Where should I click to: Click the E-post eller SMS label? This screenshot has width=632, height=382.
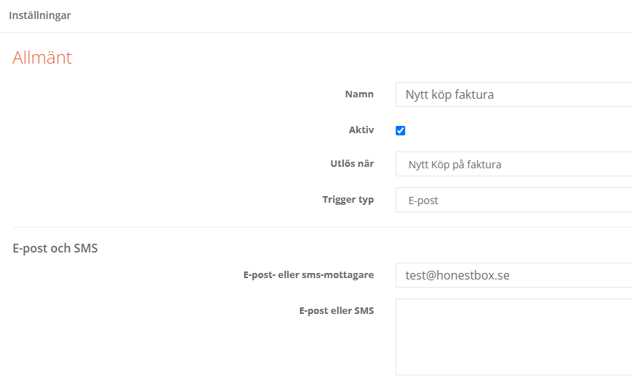click(x=336, y=311)
